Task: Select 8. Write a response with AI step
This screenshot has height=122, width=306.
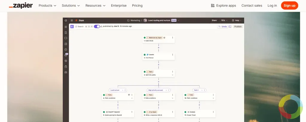Action: [158, 114]
